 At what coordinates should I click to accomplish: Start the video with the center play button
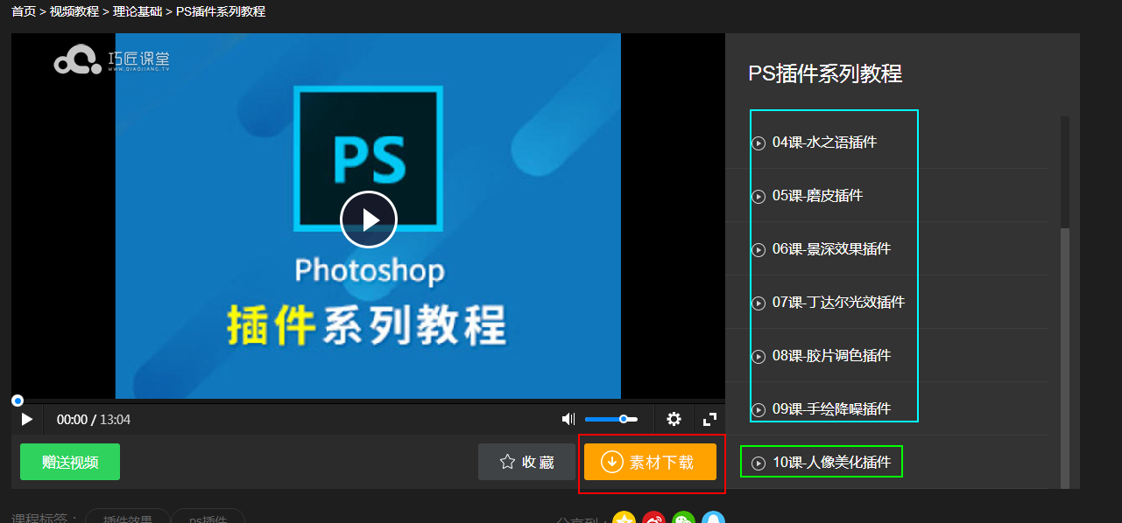(369, 220)
